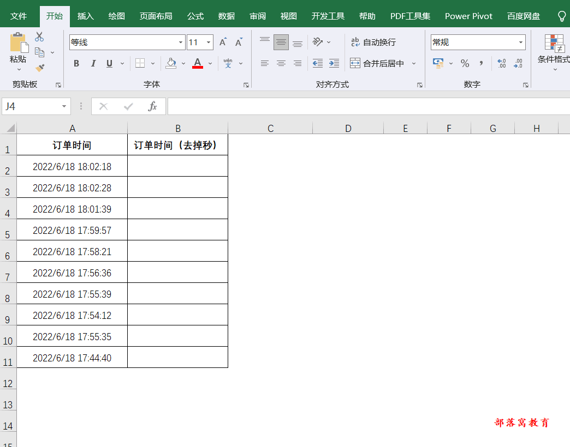
Task: Select the Format Painter brush
Action: pyautogui.click(x=39, y=68)
